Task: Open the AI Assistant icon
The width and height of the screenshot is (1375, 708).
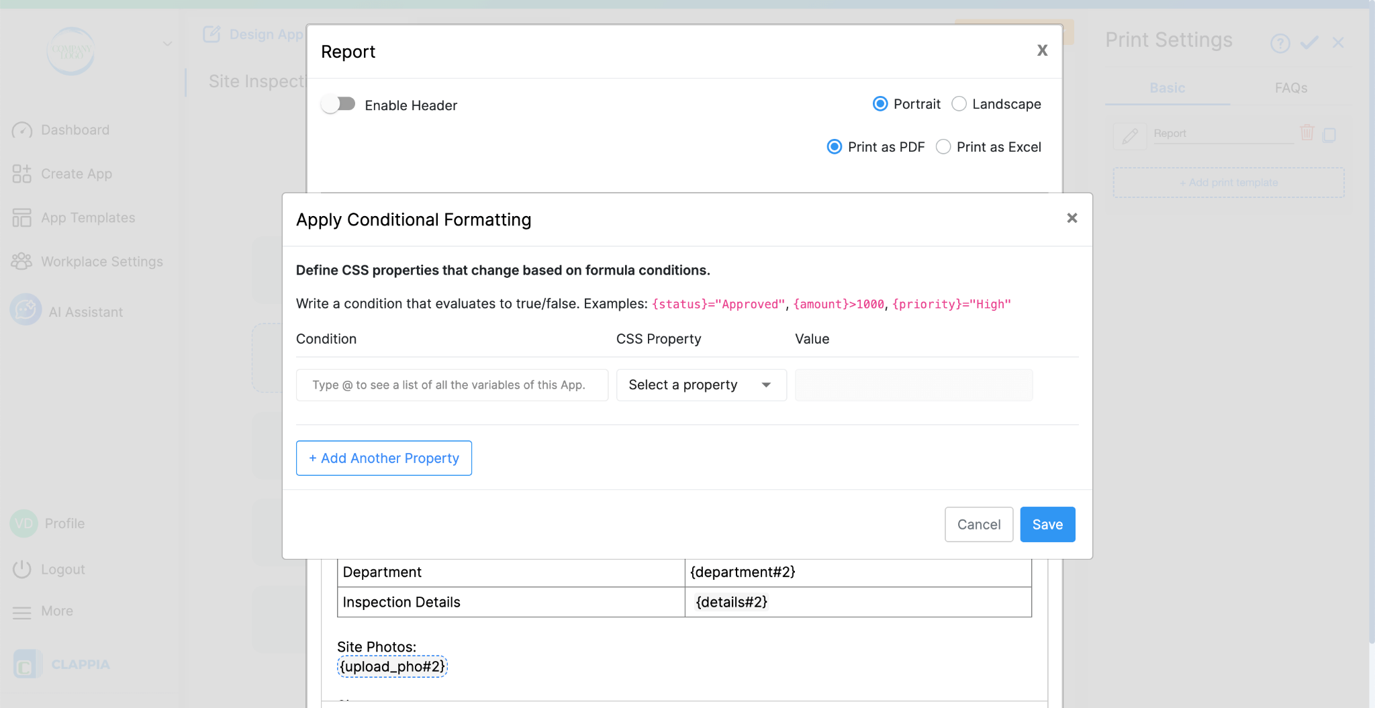Action: 26,310
